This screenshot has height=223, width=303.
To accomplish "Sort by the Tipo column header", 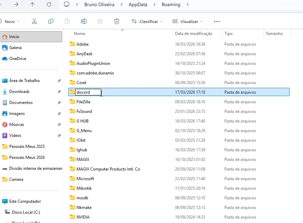I will [x=229, y=33].
